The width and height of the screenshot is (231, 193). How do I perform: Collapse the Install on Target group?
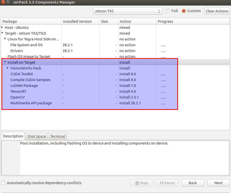[5, 62]
